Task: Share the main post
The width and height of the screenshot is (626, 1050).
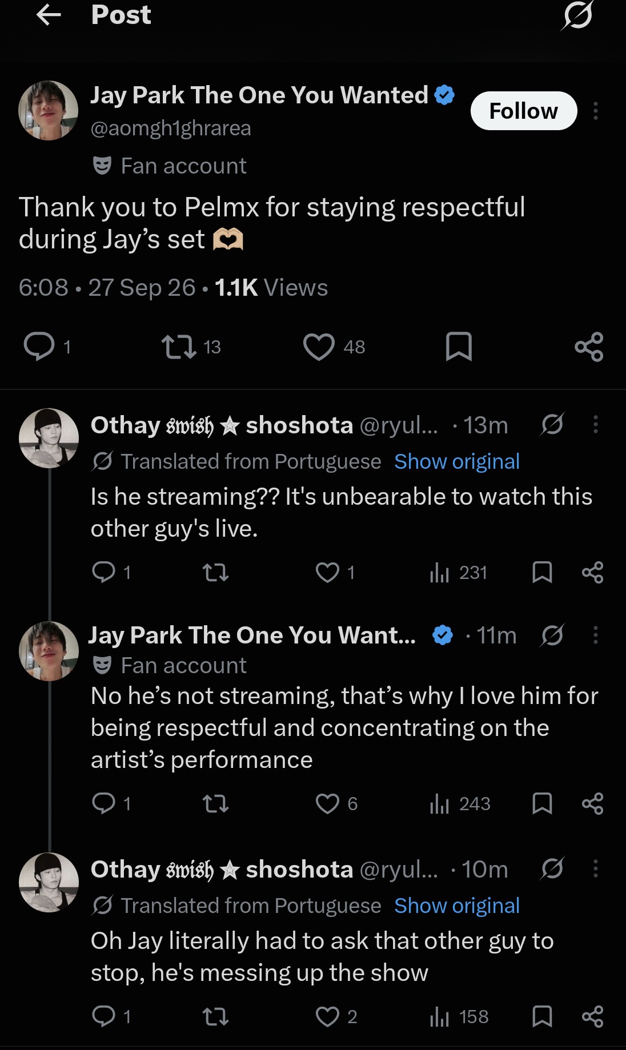Action: point(589,347)
